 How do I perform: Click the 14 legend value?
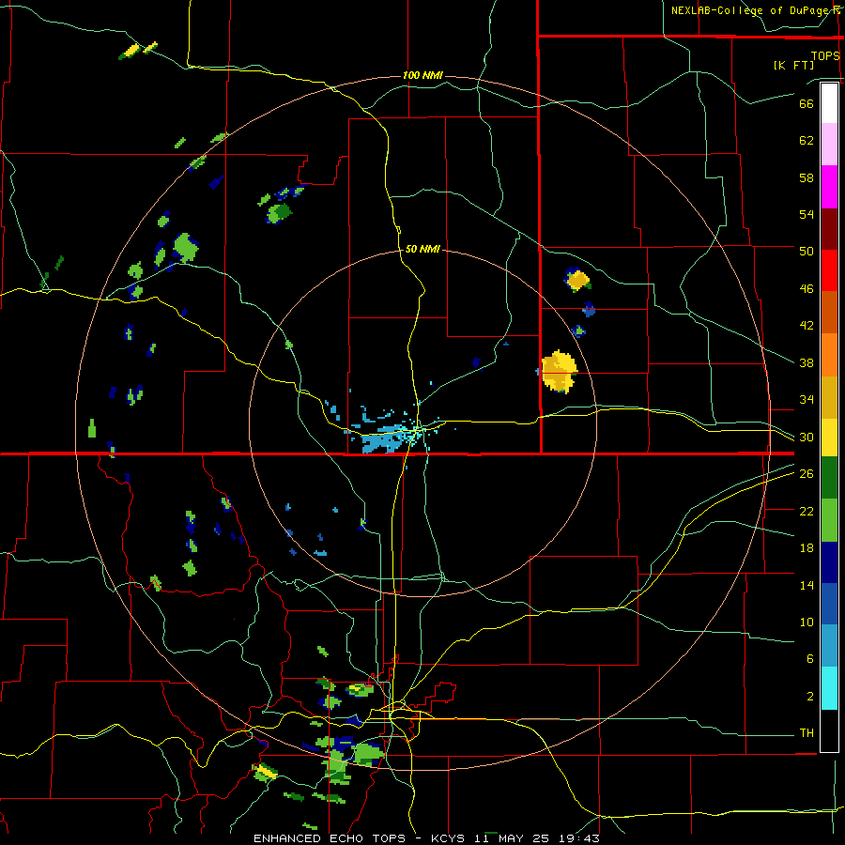pyautogui.click(x=807, y=585)
